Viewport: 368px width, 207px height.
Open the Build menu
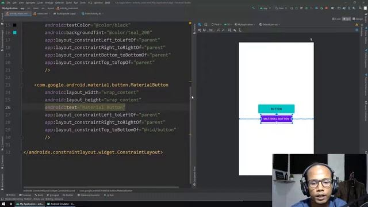pos(69,2)
